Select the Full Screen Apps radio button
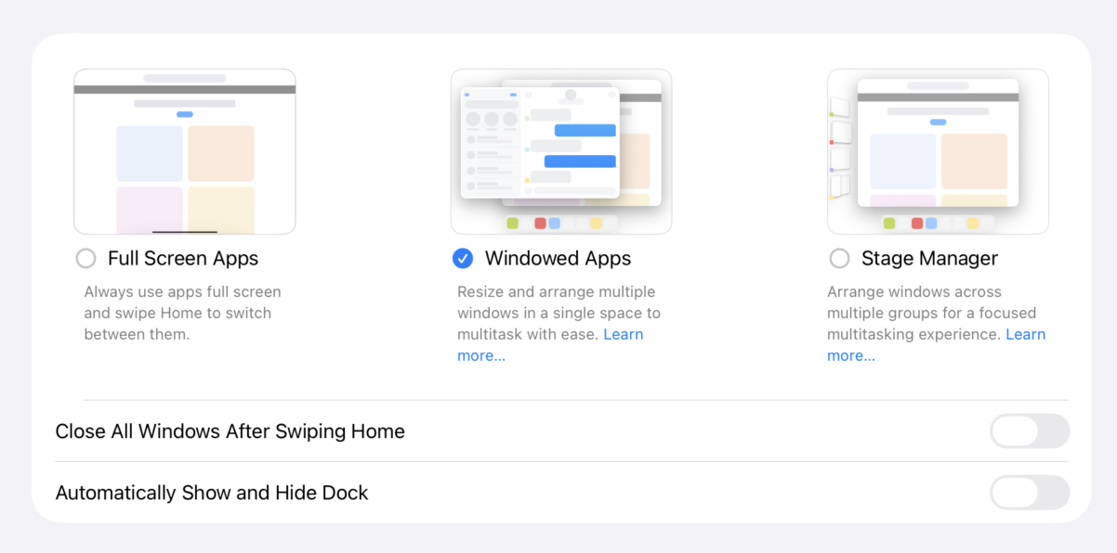Viewport: 1117px width, 553px height. tap(85, 259)
